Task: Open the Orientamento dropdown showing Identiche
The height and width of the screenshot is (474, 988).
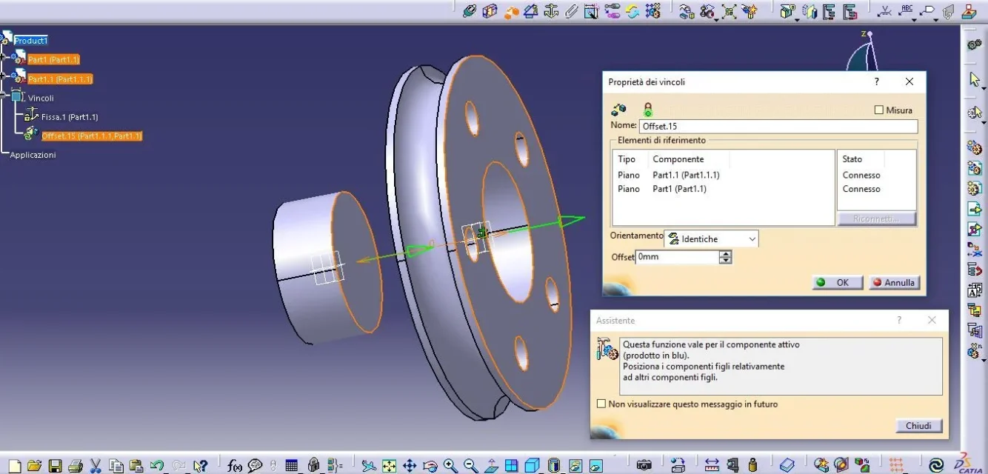Action: pos(711,239)
